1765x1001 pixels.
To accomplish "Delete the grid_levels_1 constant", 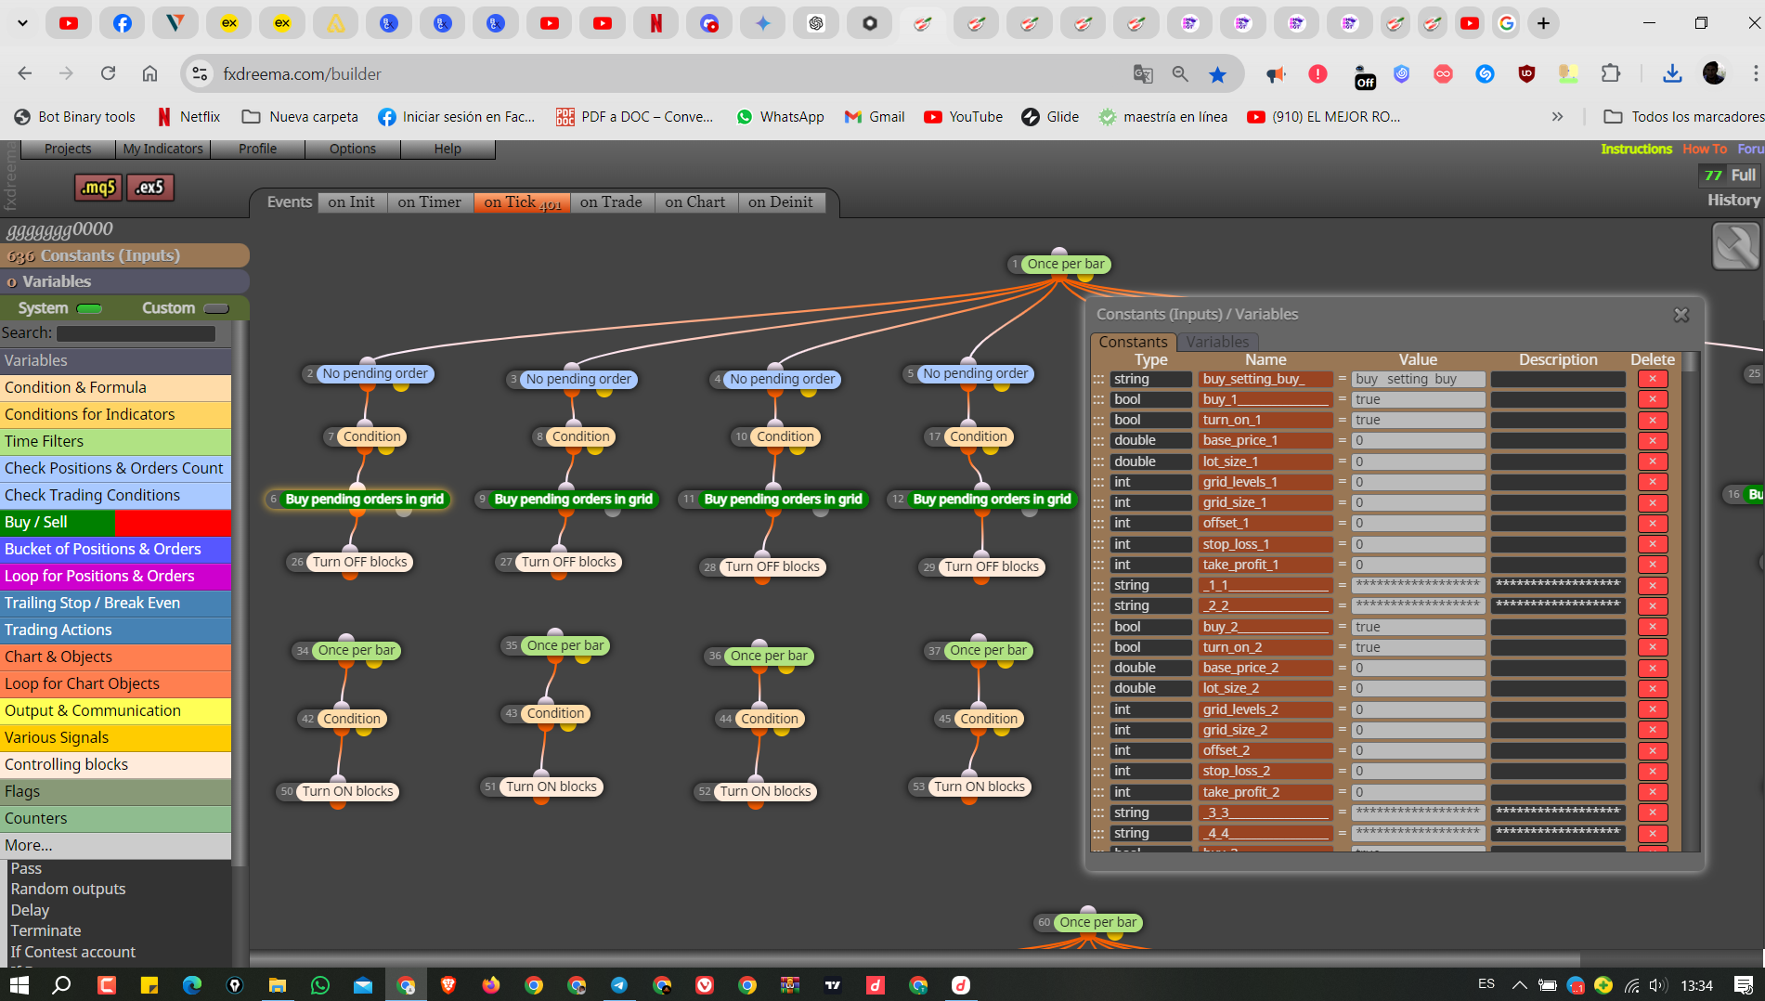I will (1653, 482).
